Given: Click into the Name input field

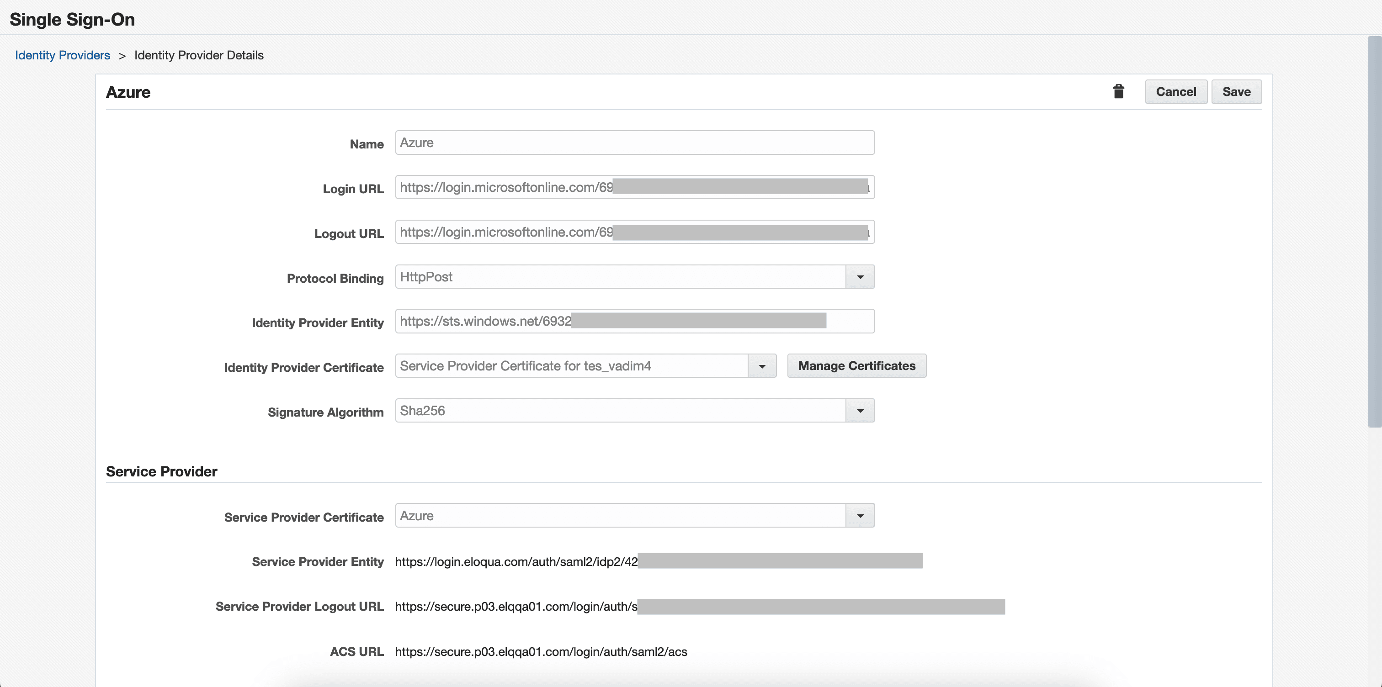Looking at the screenshot, I should 634,143.
